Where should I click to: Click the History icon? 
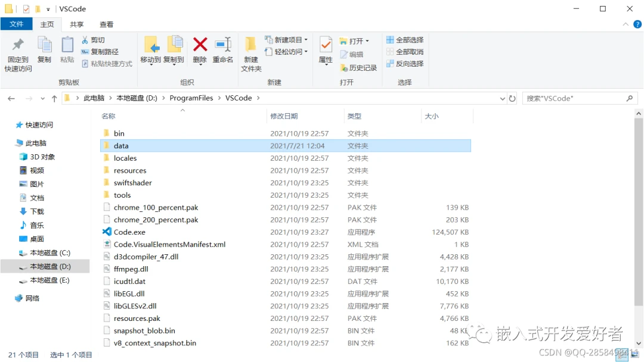pyautogui.click(x=344, y=68)
